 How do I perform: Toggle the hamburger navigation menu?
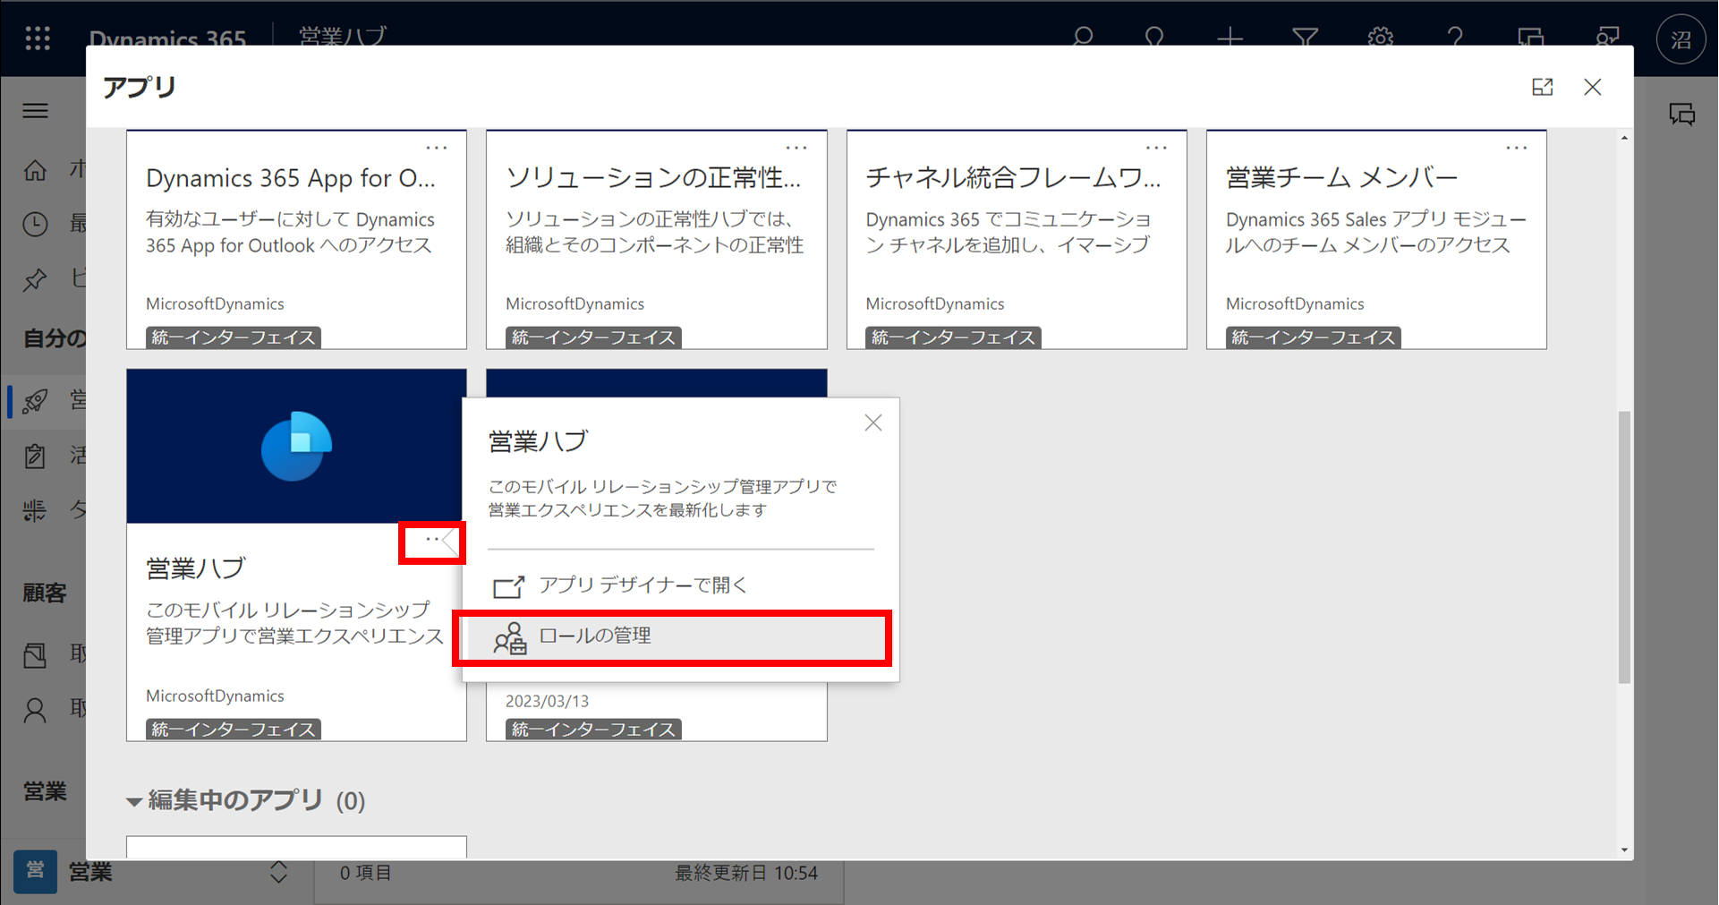[x=35, y=111]
